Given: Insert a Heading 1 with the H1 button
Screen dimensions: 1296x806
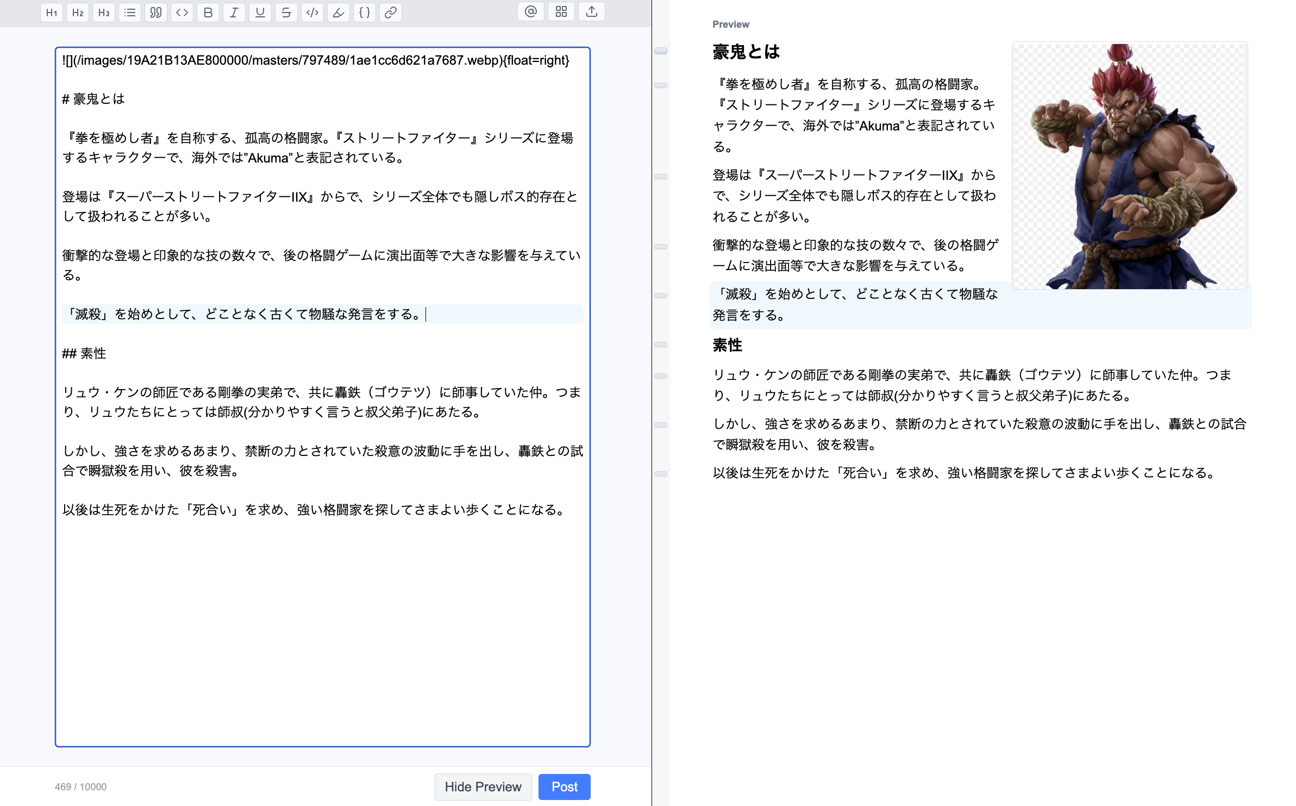Looking at the screenshot, I should (52, 12).
